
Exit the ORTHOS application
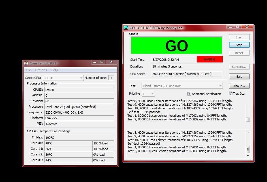[x=239, y=77]
